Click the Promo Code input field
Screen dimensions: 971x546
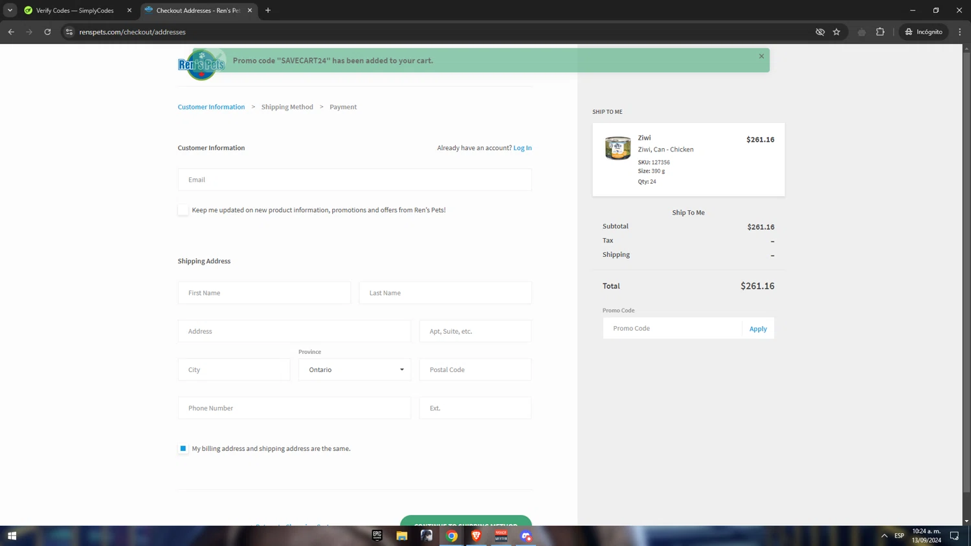672,329
